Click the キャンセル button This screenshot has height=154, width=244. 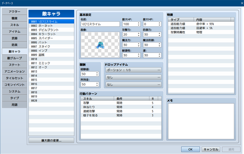coord(211,149)
